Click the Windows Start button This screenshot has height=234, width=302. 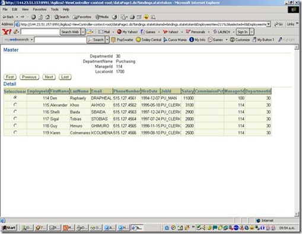9,227
